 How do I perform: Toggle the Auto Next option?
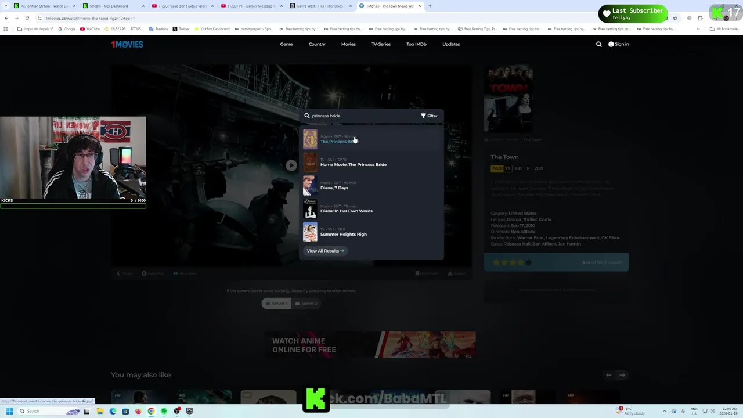coord(185,273)
